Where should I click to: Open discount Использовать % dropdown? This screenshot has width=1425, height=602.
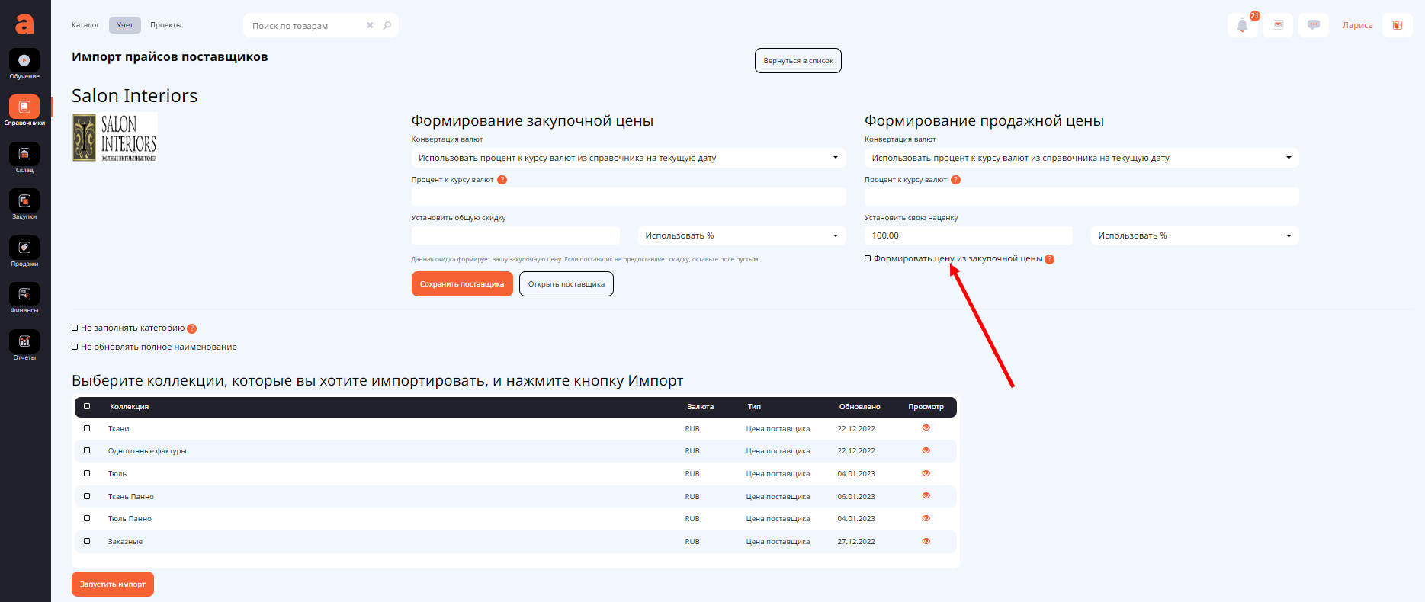[741, 235]
